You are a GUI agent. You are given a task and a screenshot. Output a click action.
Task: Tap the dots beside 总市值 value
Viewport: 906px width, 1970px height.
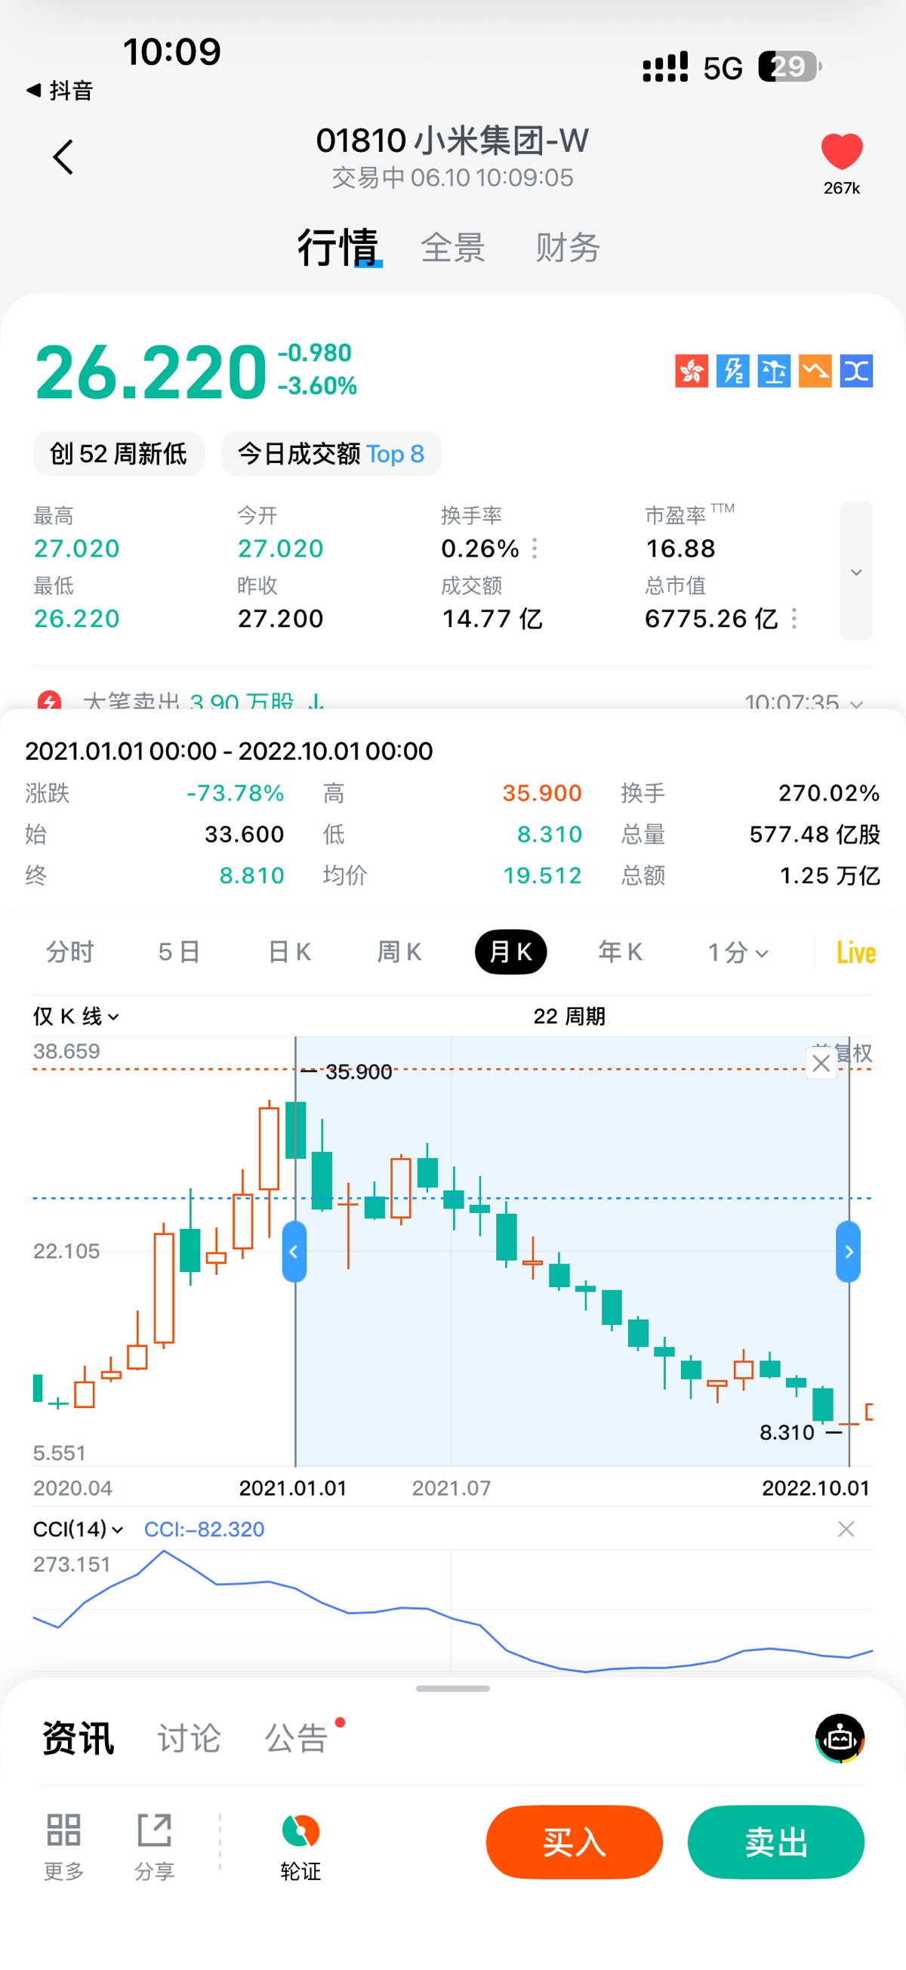point(794,618)
